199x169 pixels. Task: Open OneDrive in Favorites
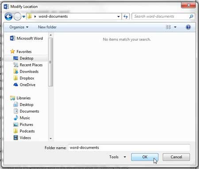[27, 85]
